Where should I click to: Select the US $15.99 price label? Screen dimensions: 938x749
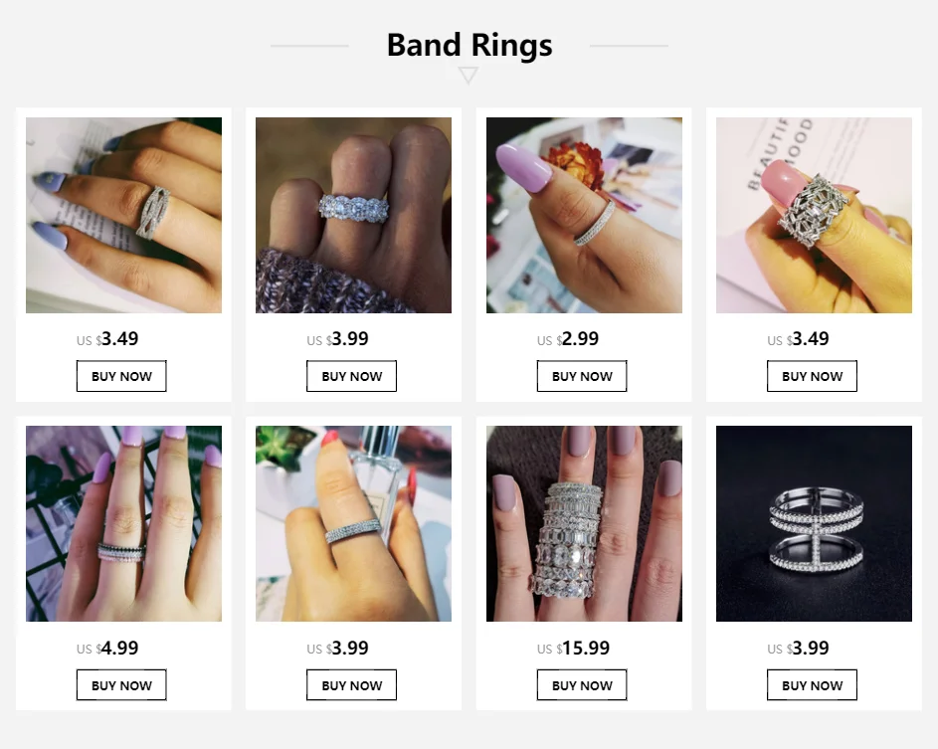573,648
